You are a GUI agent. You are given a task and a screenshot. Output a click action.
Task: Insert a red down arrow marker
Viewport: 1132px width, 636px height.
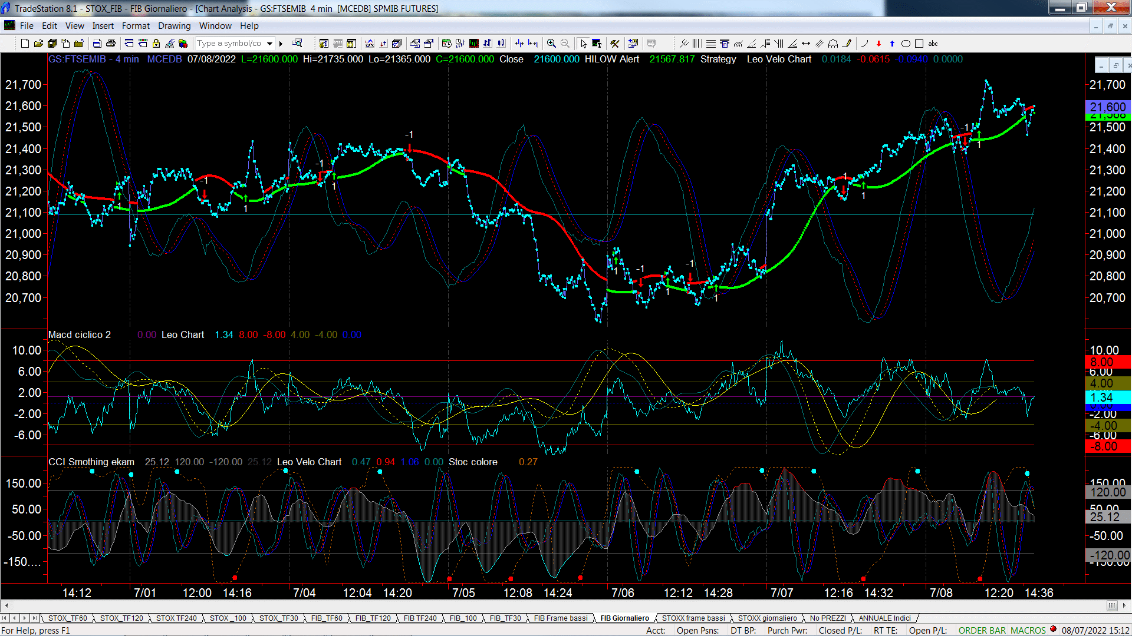[878, 44]
